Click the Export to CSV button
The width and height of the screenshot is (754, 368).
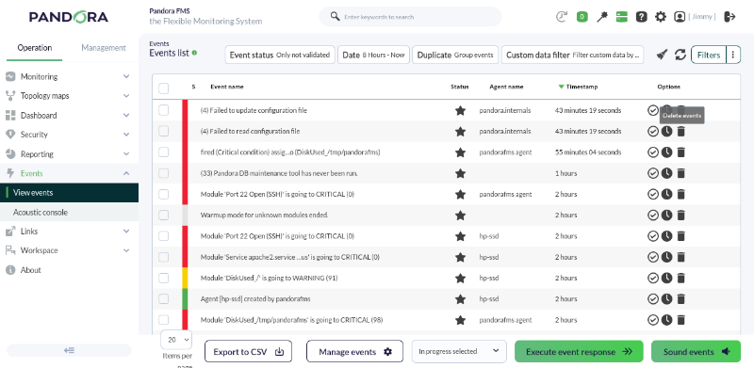pyautogui.click(x=249, y=351)
